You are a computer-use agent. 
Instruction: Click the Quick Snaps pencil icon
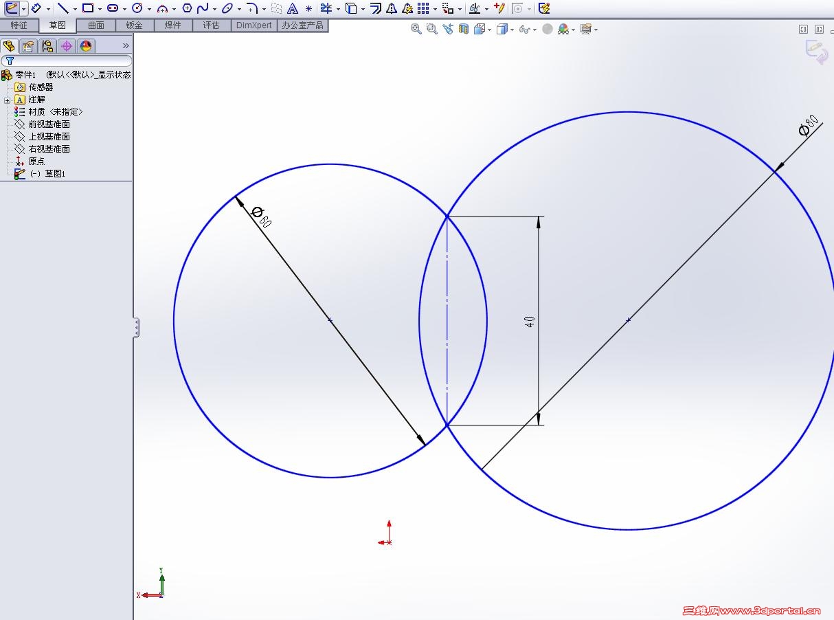coord(499,8)
